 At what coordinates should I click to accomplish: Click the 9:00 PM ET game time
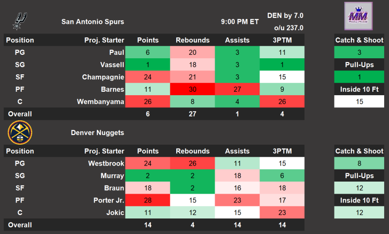point(240,21)
